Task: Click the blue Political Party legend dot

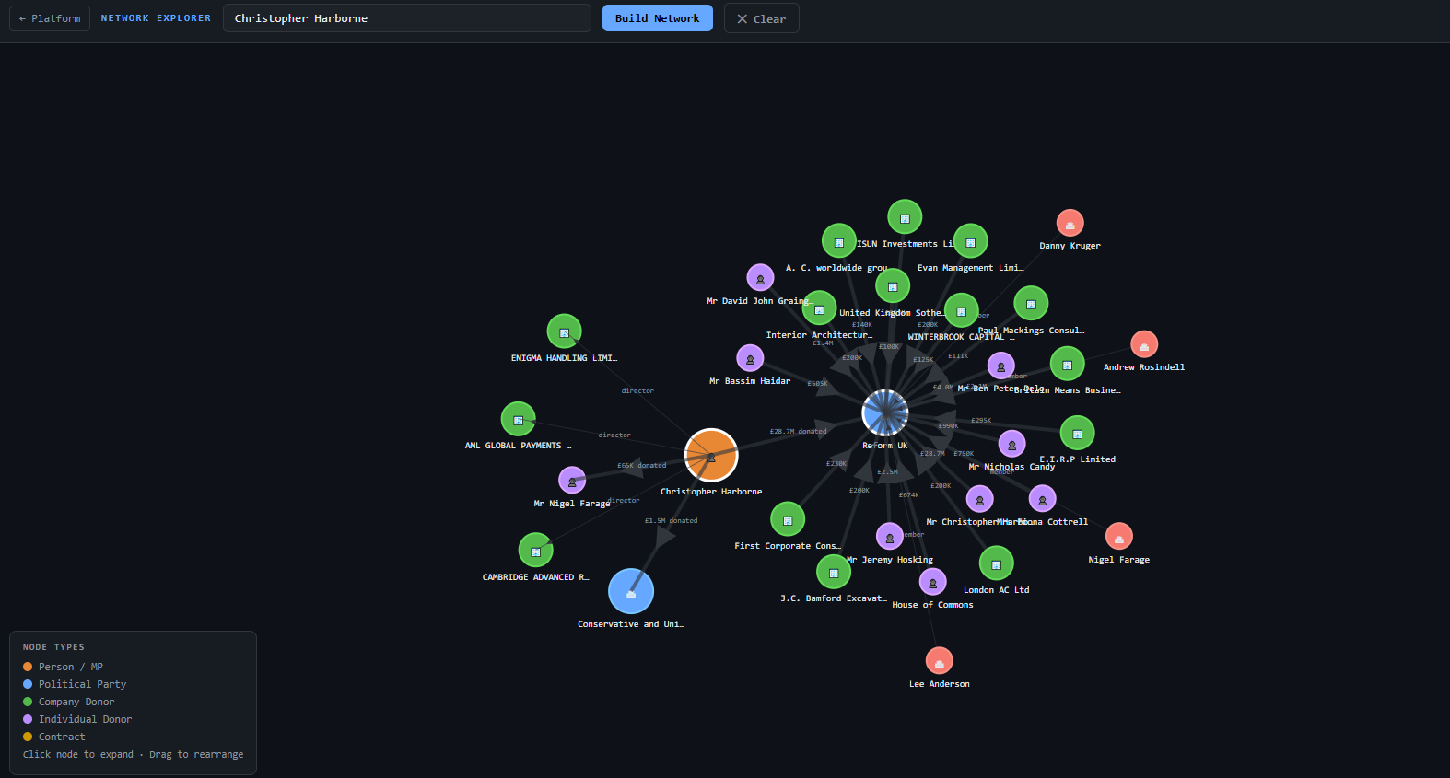Action: (x=28, y=684)
